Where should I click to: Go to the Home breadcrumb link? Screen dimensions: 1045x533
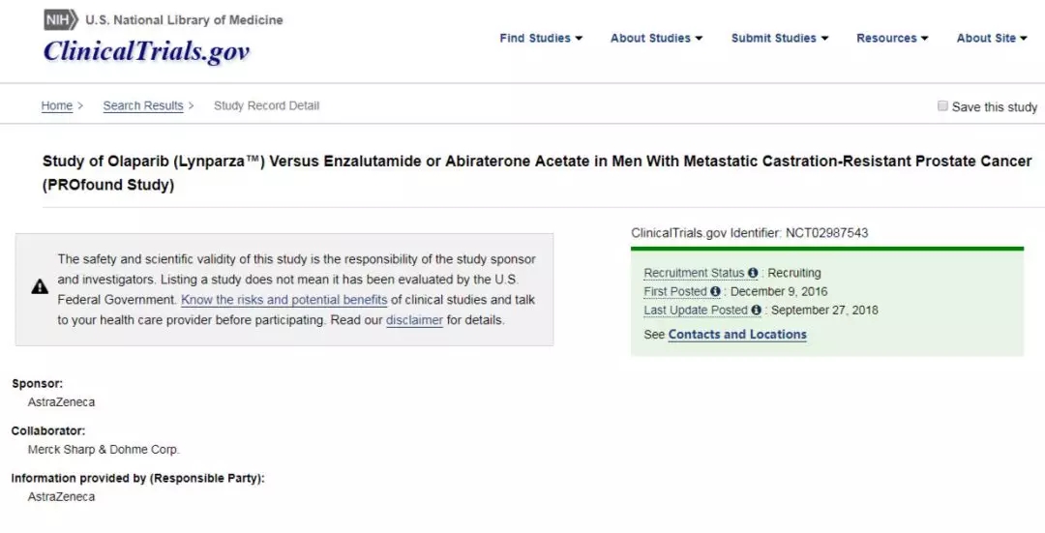tap(57, 106)
